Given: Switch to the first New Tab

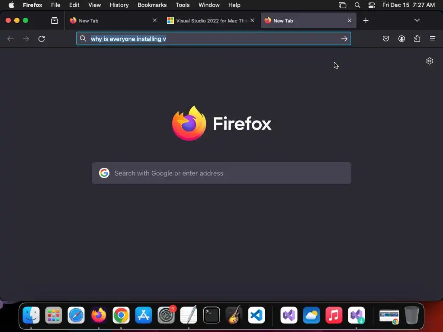Looking at the screenshot, I should (x=113, y=21).
